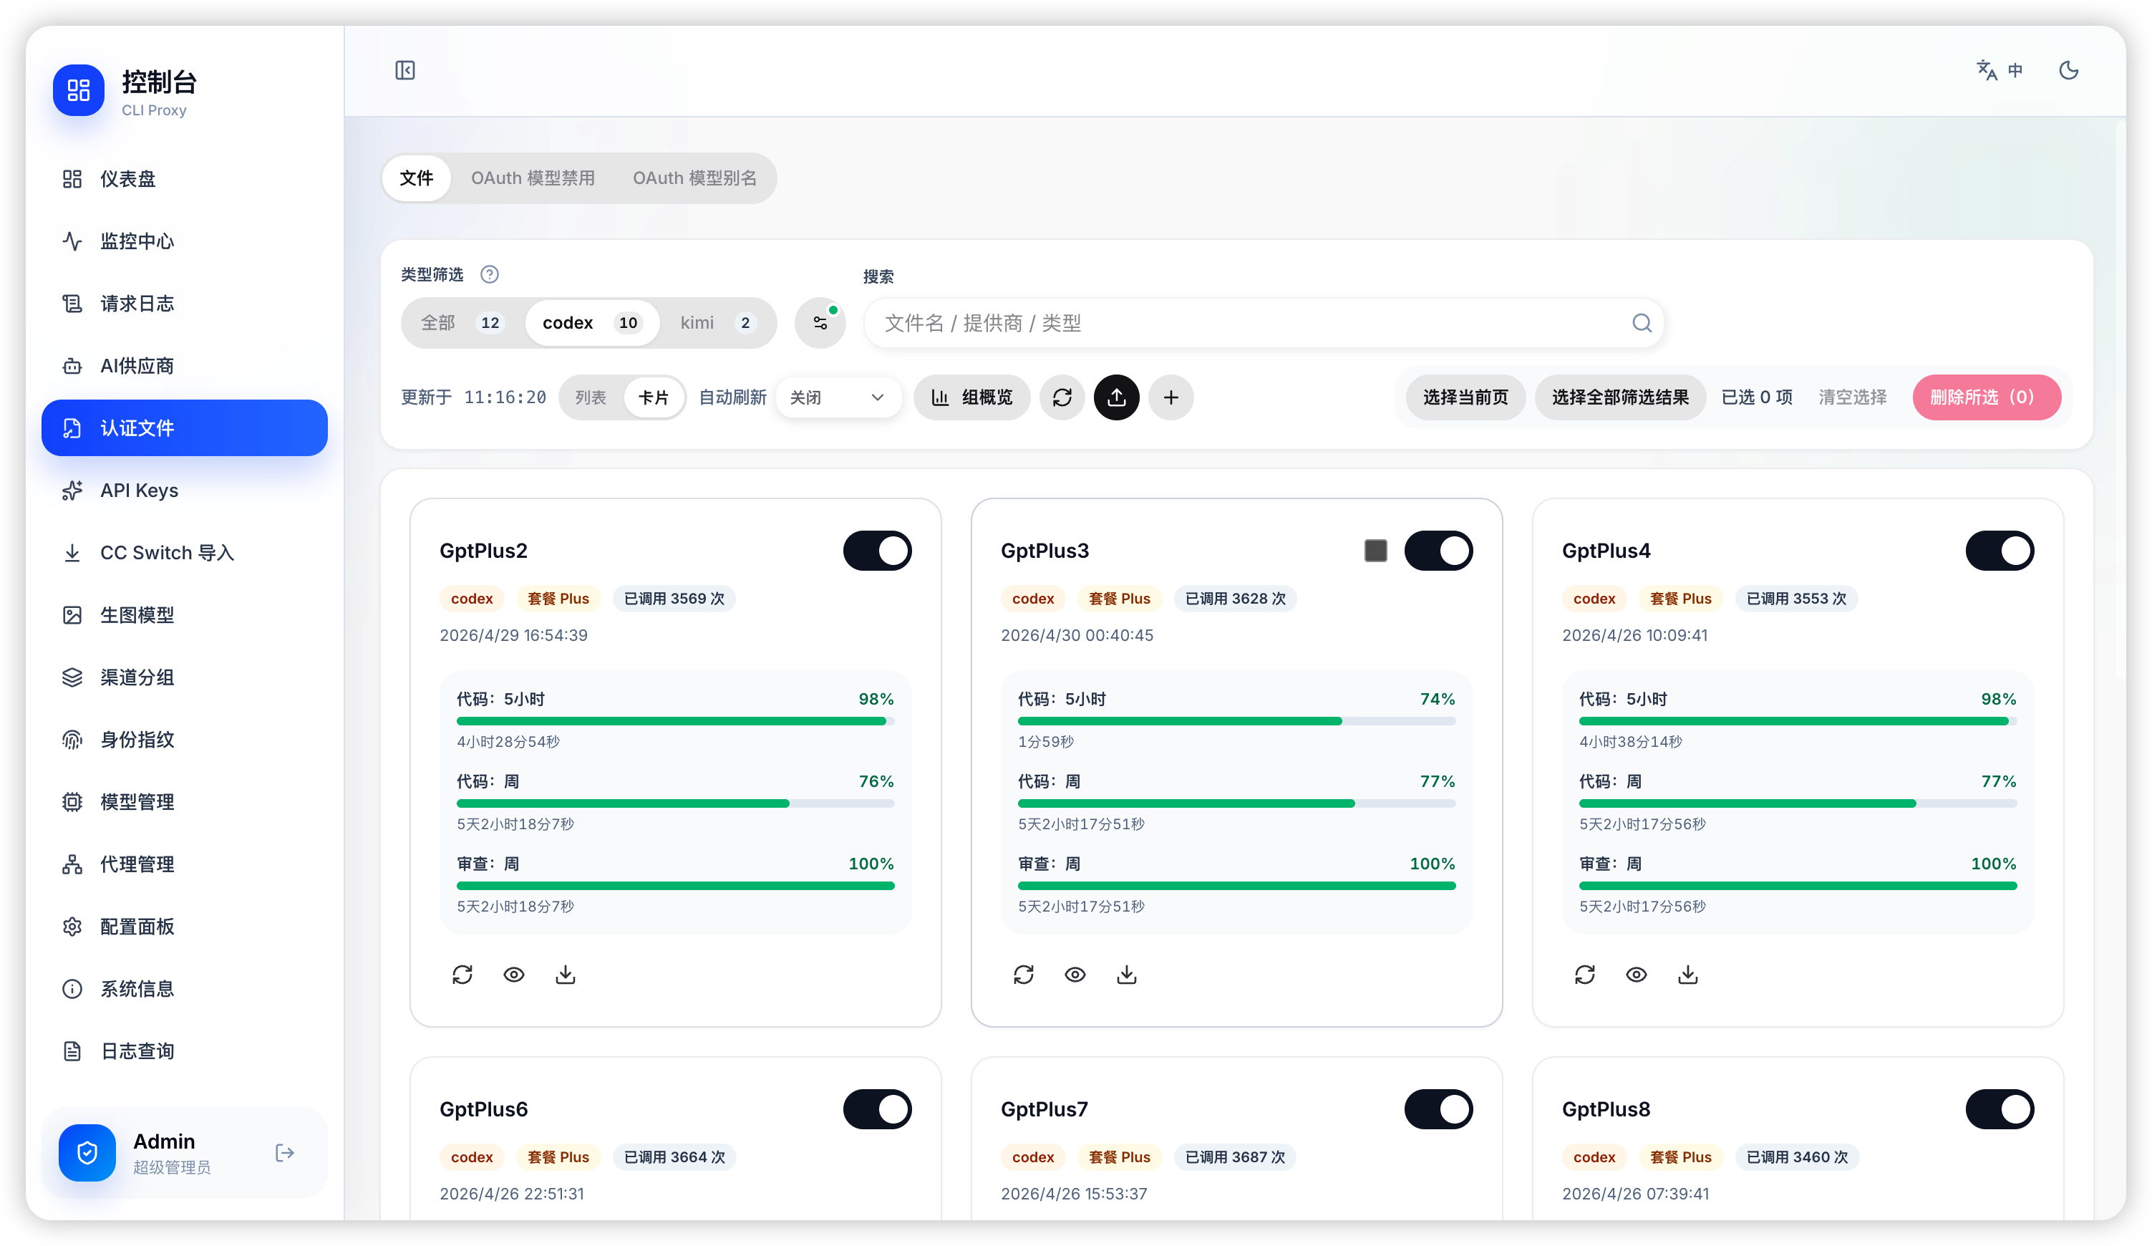Upload auth file with black upload button

[1116, 397]
